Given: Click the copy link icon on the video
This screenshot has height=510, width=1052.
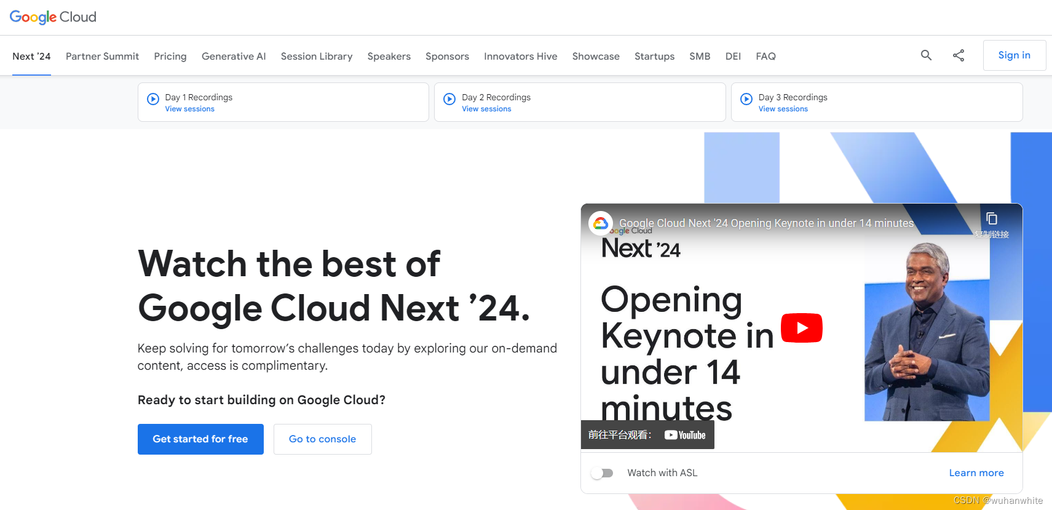Looking at the screenshot, I should [x=992, y=218].
